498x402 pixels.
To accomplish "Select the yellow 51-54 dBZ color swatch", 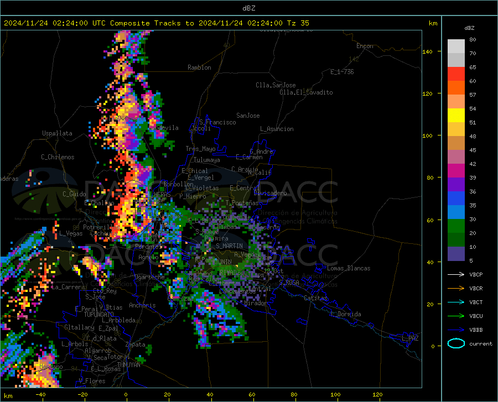I will pos(456,116).
